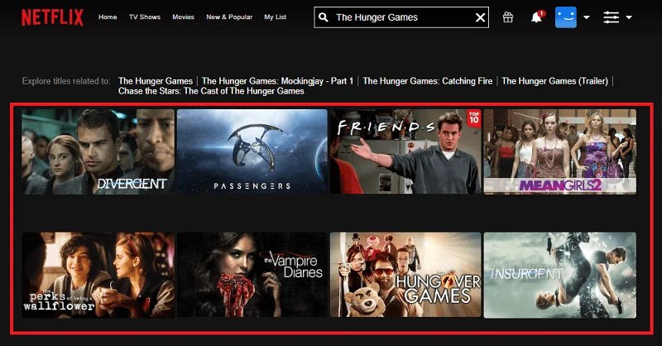Image resolution: width=662 pixels, height=346 pixels.
Task: Go to Home in navigation
Action: point(108,17)
